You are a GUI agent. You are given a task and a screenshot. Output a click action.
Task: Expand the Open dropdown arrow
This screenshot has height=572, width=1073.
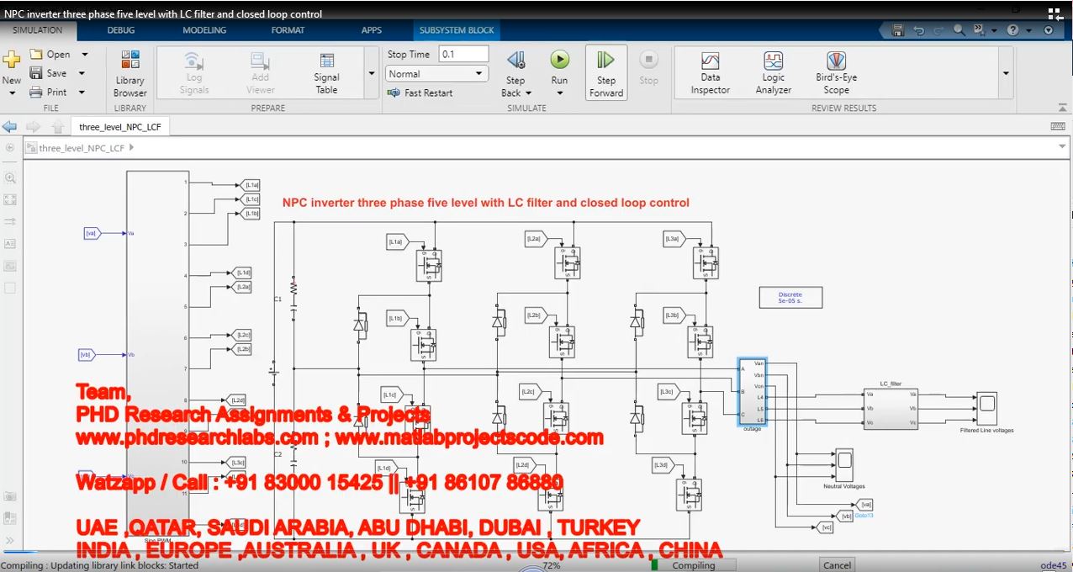pyautogui.click(x=84, y=54)
